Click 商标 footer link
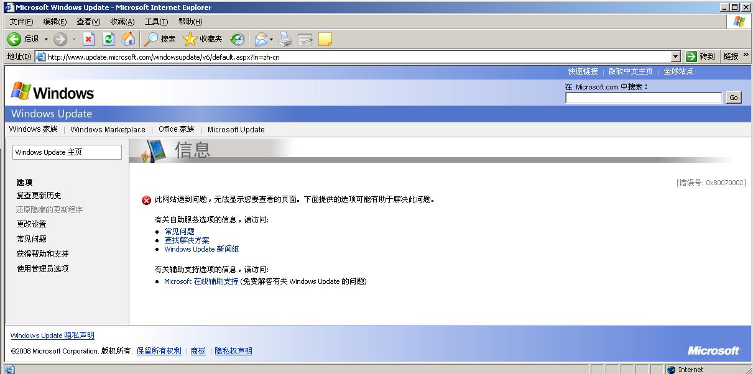Viewport: 753px width, 374px height. pyautogui.click(x=198, y=351)
